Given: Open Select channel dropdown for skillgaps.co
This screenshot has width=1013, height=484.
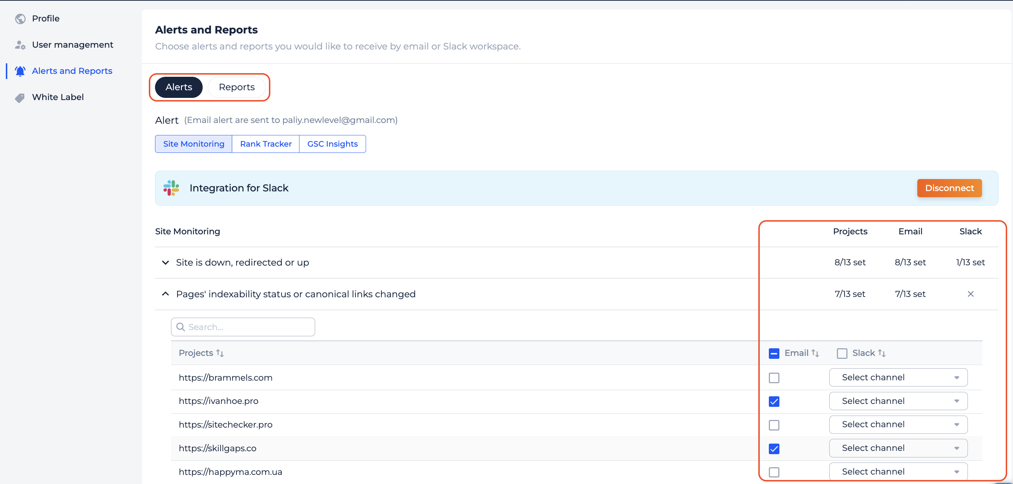Looking at the screenshot, I should (x=898, y=448).
